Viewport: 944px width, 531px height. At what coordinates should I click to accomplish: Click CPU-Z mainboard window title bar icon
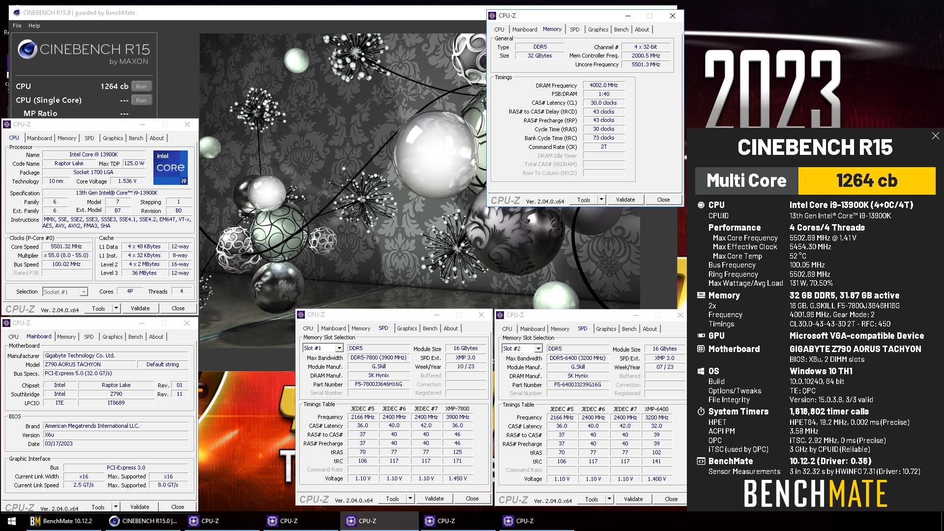(6, 323)
